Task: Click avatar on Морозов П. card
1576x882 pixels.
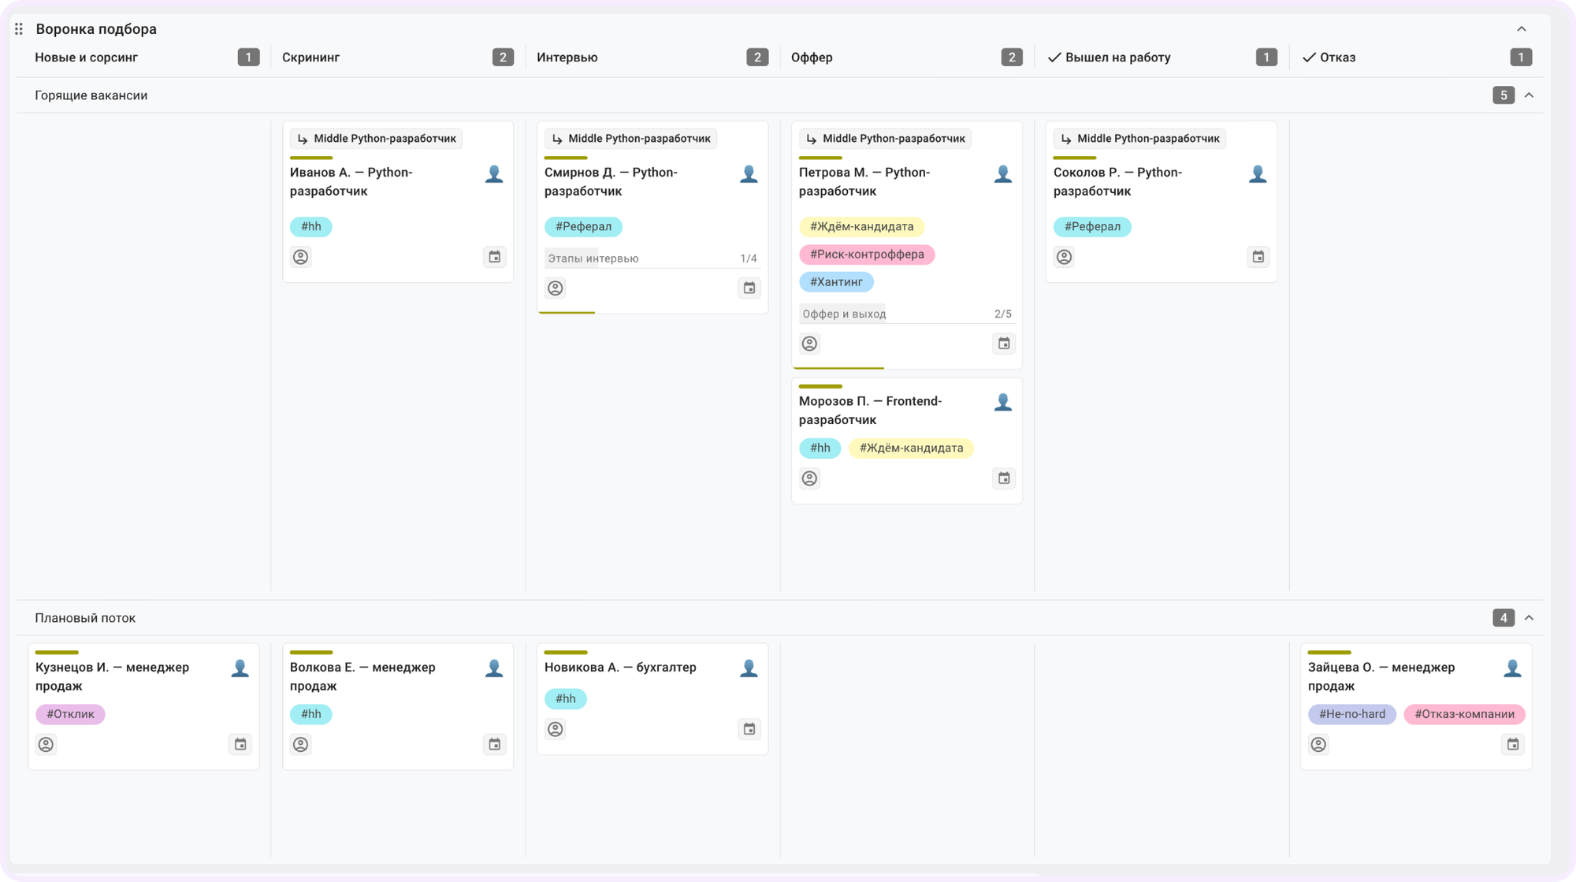Action: (x=1003, y=402)
